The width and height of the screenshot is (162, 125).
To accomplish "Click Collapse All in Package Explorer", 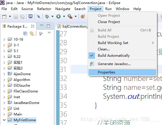I will click(x=25, y=33).
